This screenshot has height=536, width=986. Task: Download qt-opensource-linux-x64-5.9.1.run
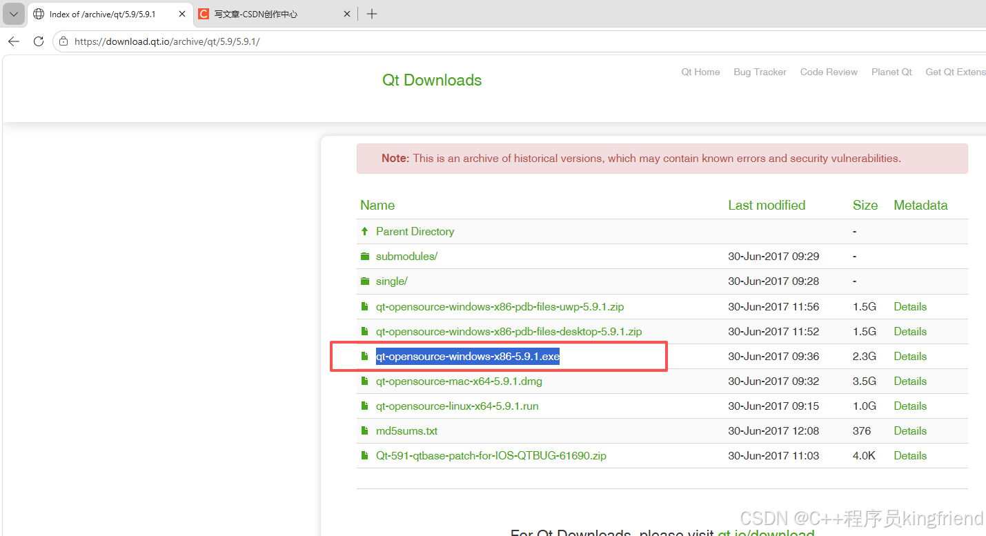457,406
